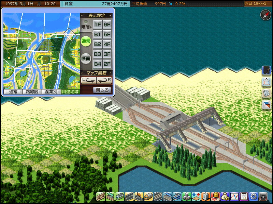This screenshot has height=204, width=273.
Task: Click the 四日 19-7-3 label
Action: (255, 4)
